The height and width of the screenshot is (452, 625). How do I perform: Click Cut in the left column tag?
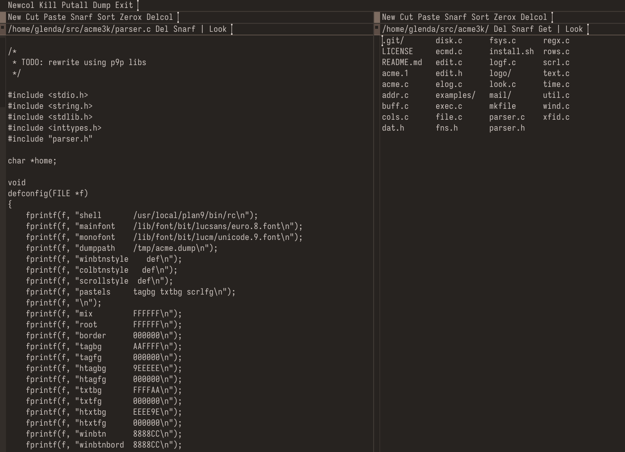pos(32,17)
